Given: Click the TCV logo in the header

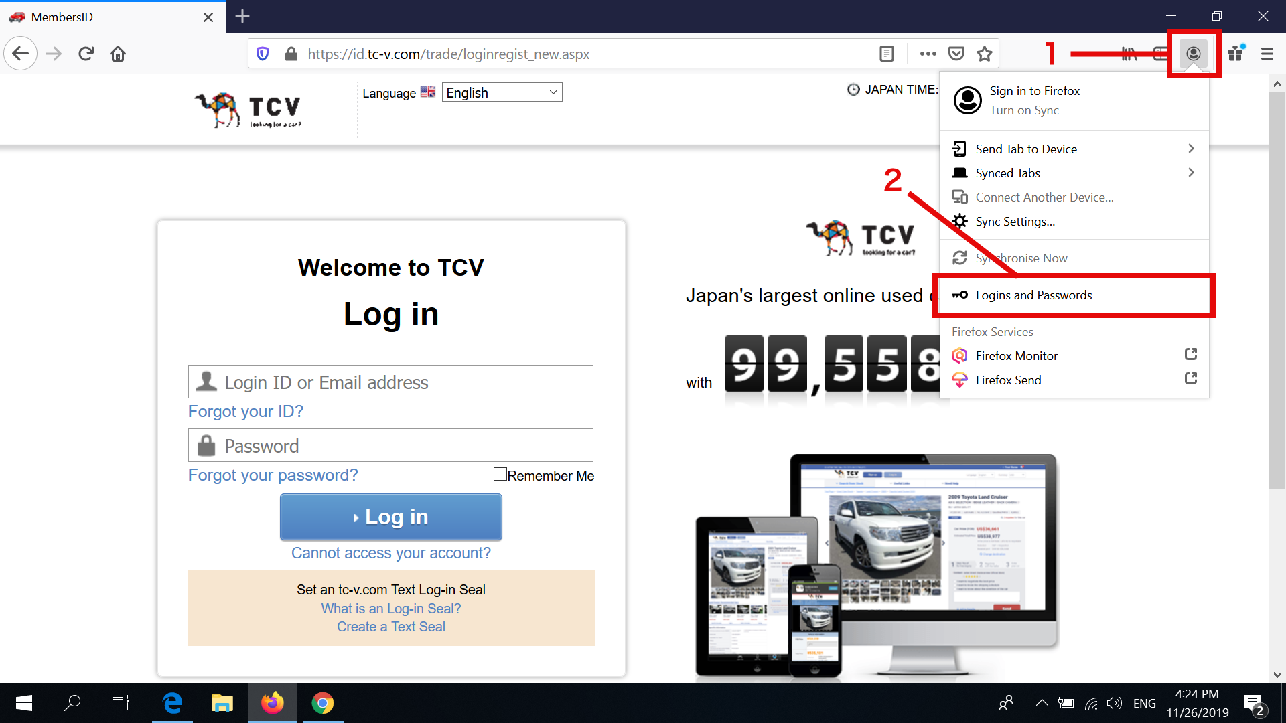Looking at the screenshot, I should pos(248,110).
